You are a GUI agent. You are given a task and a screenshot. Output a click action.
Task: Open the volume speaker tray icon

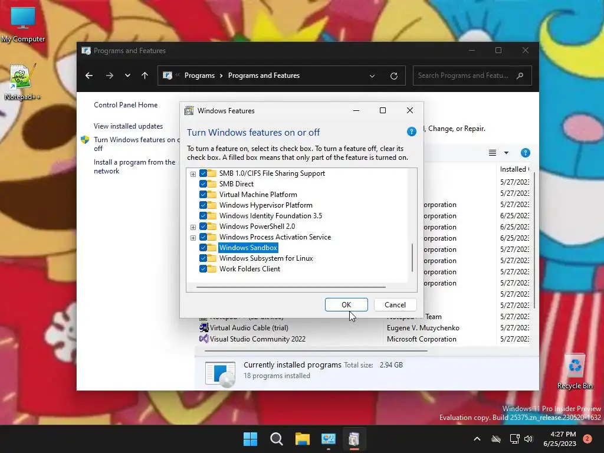(528, 439)
